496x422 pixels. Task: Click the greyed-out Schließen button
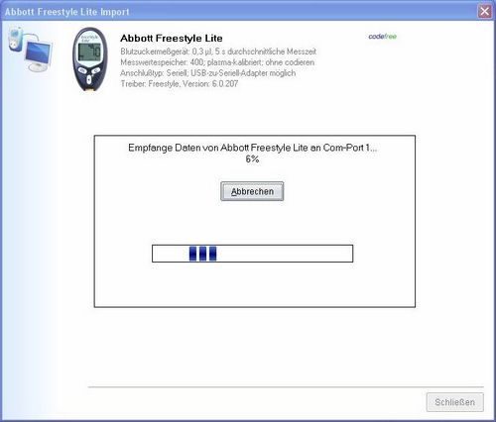[455, 402]
